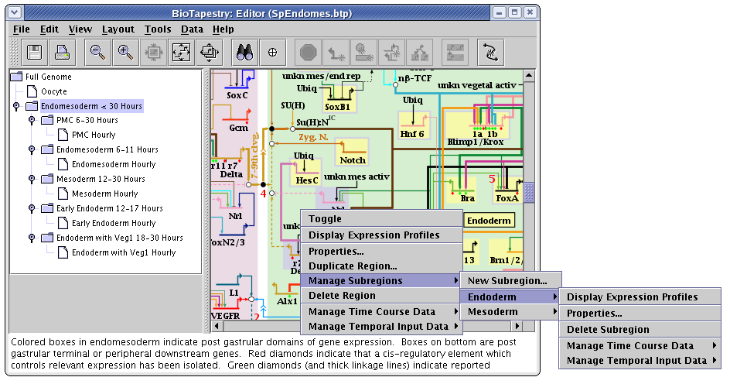Click the zoom-to-fit-model arrows icon
730x384 pixels.
pos(181,52)
